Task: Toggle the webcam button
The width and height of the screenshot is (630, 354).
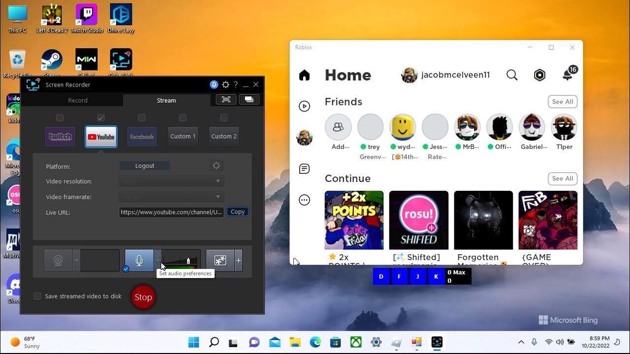Action: (58, 261)
